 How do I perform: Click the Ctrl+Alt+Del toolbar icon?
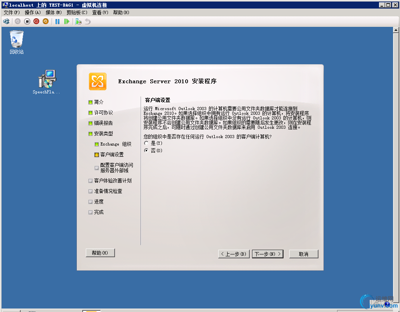tap(6, 21)
